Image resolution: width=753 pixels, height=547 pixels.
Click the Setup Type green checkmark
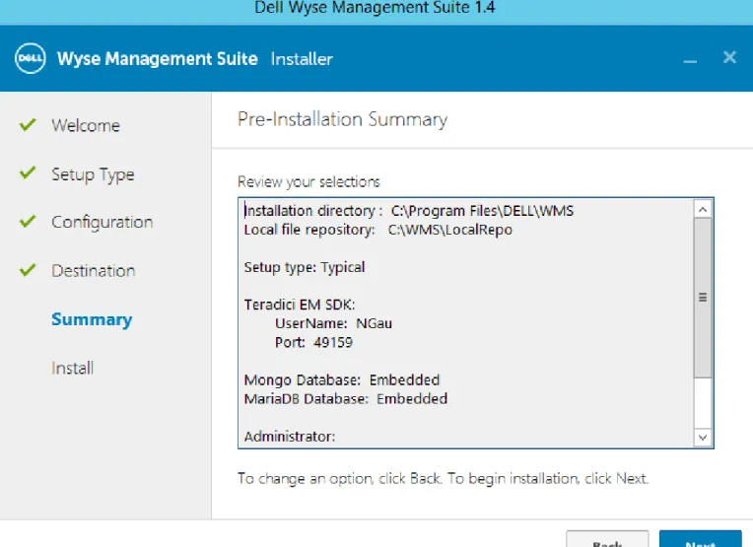pos(28,172)
